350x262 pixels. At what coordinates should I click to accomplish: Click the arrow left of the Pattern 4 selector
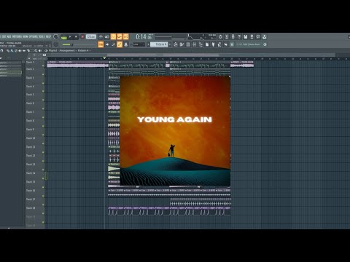tap(148, 44)
